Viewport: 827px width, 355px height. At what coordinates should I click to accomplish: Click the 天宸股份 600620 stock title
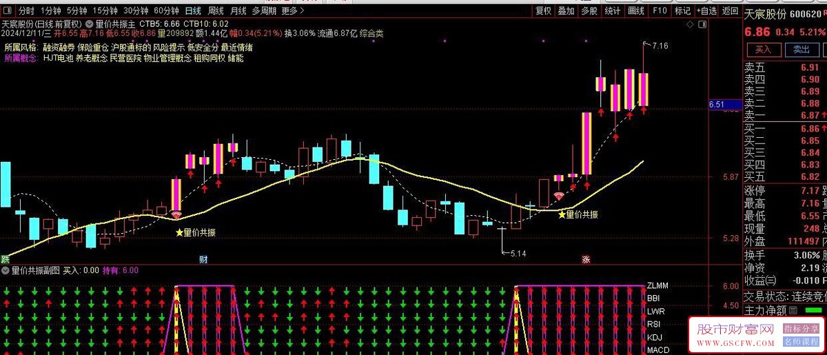click(x=784, y=14)
